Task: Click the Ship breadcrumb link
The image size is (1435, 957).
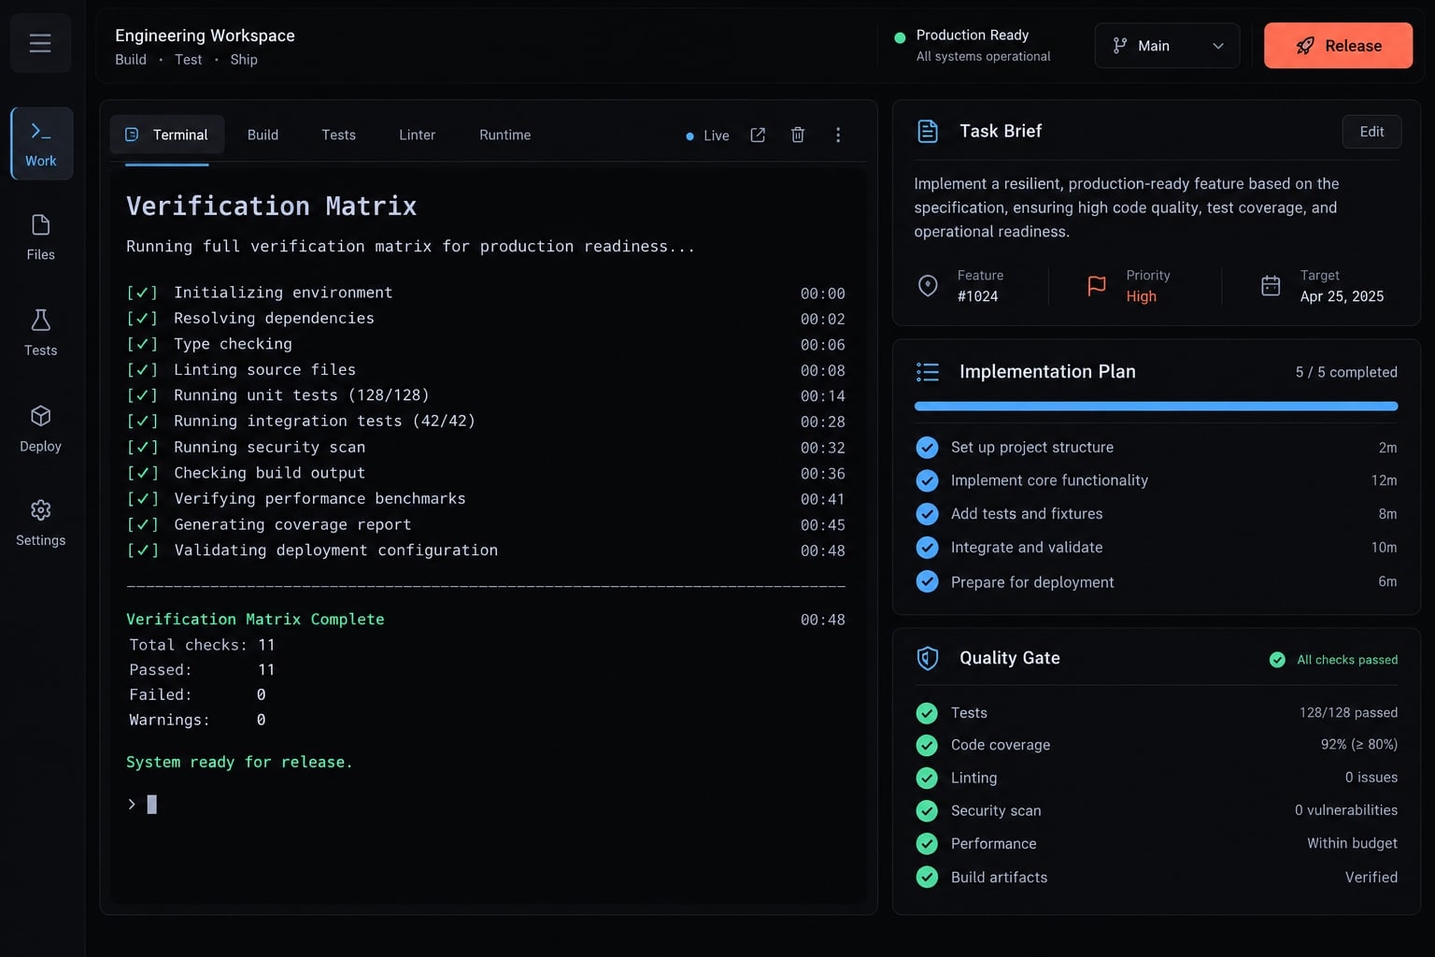Action: 244,60
